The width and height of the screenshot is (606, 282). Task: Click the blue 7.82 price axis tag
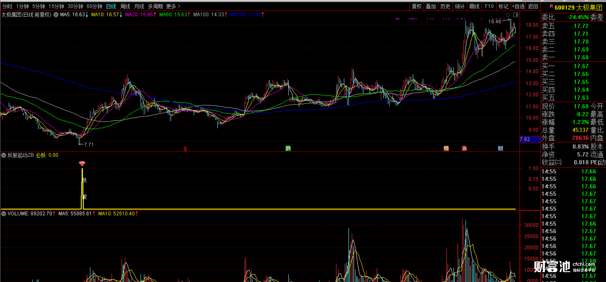[530, 139]
